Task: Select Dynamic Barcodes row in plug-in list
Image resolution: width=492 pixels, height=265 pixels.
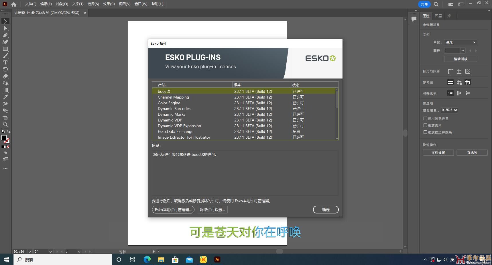Action: click(244, 109)
